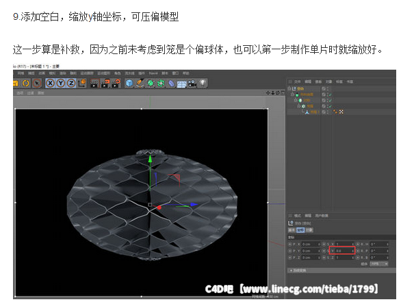
Task: Toggle the coordinate system cube icon
Action: point(82,83)
